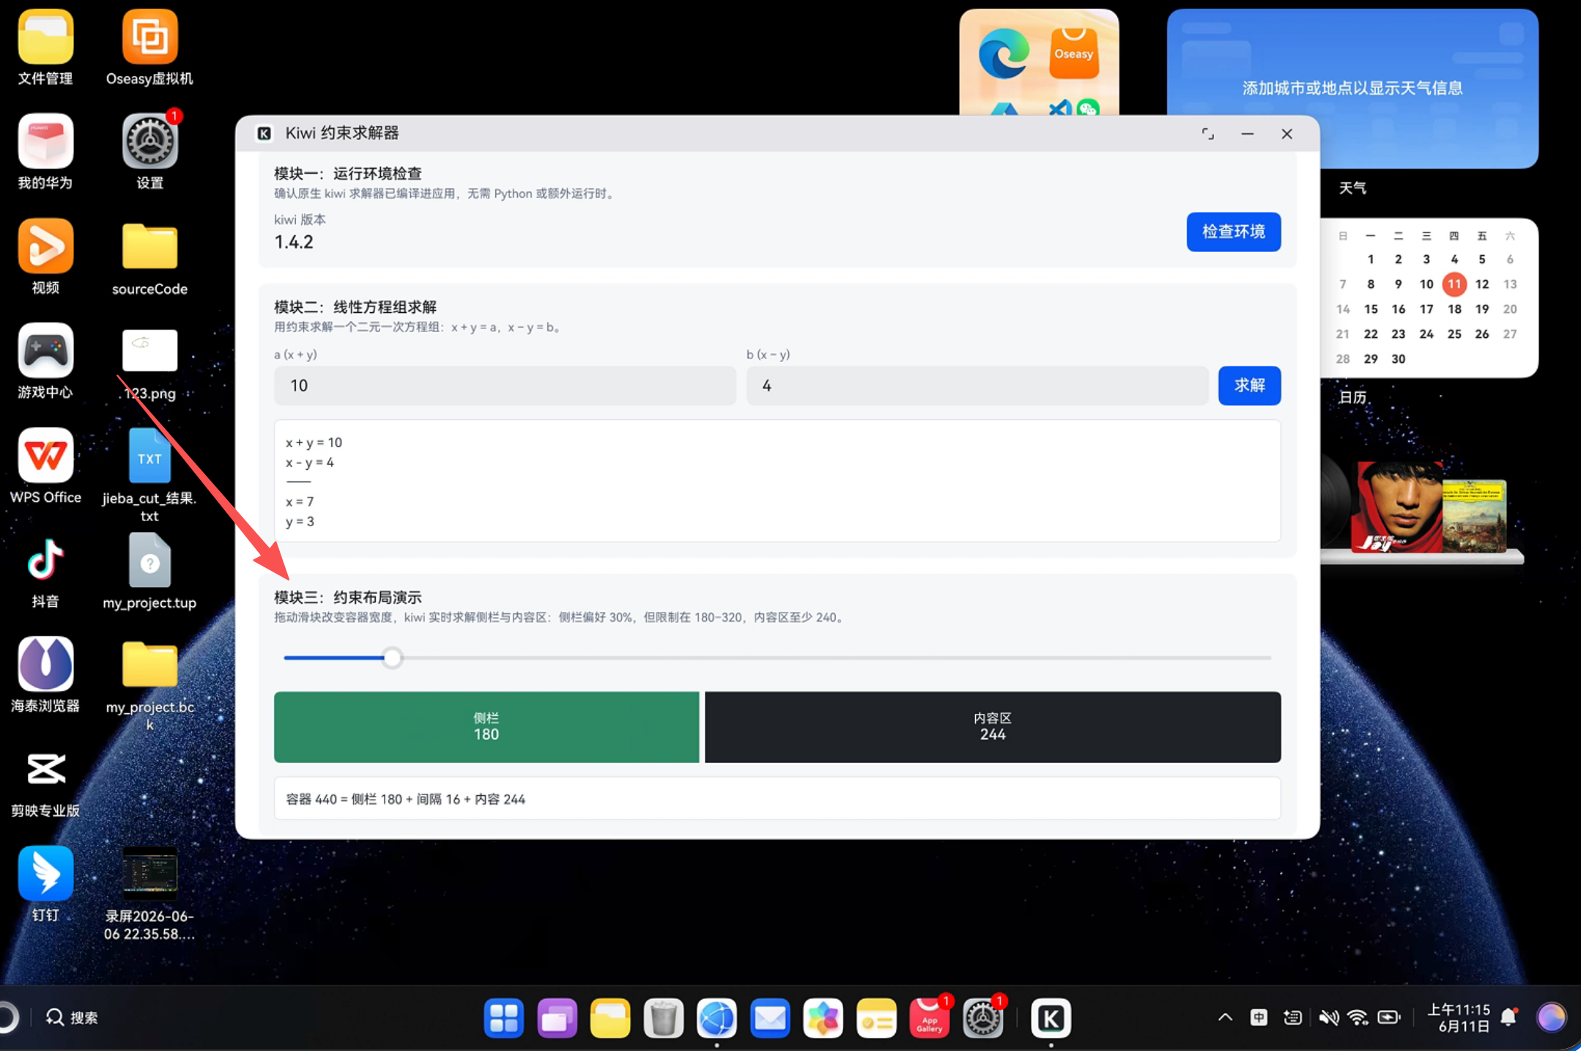Open the yellow file manager in the dock
Screen dimensions: 1581x1051
pos(610,1018)
